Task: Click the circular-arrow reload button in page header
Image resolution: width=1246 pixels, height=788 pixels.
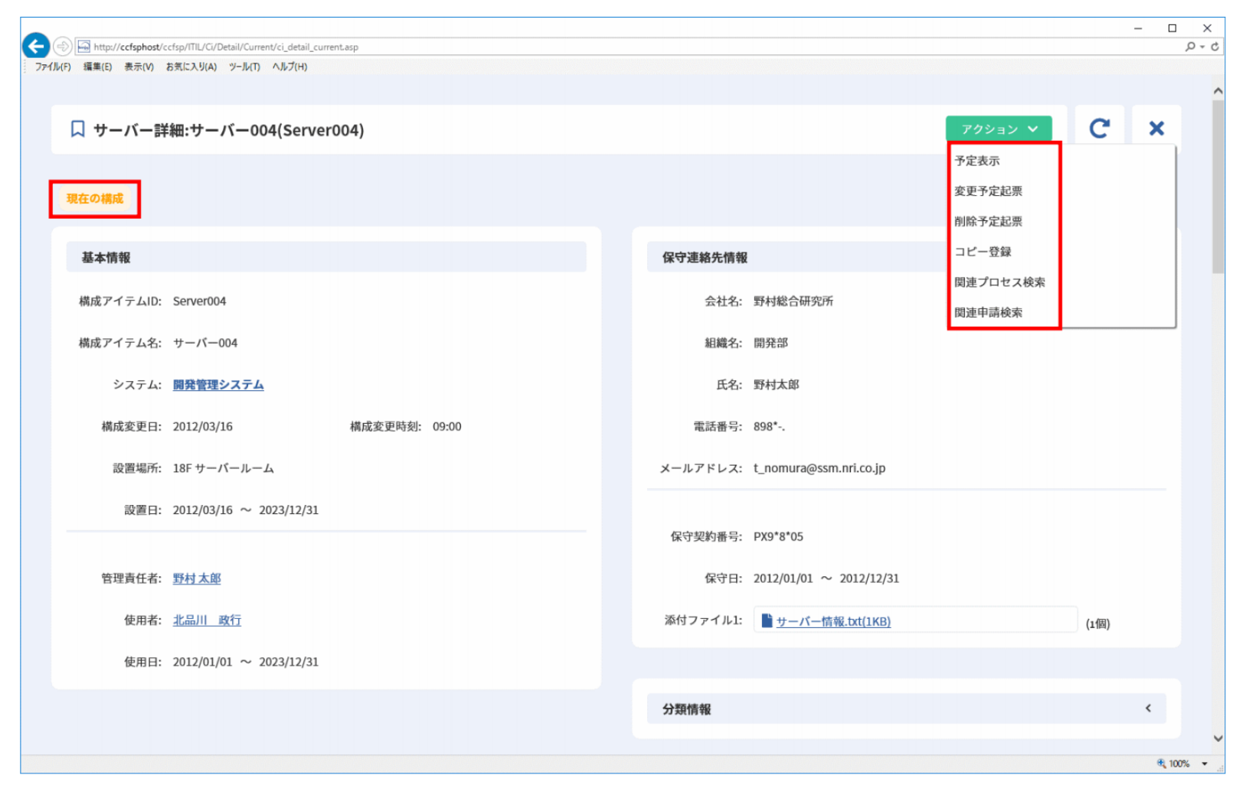Action: [1099, 129]
